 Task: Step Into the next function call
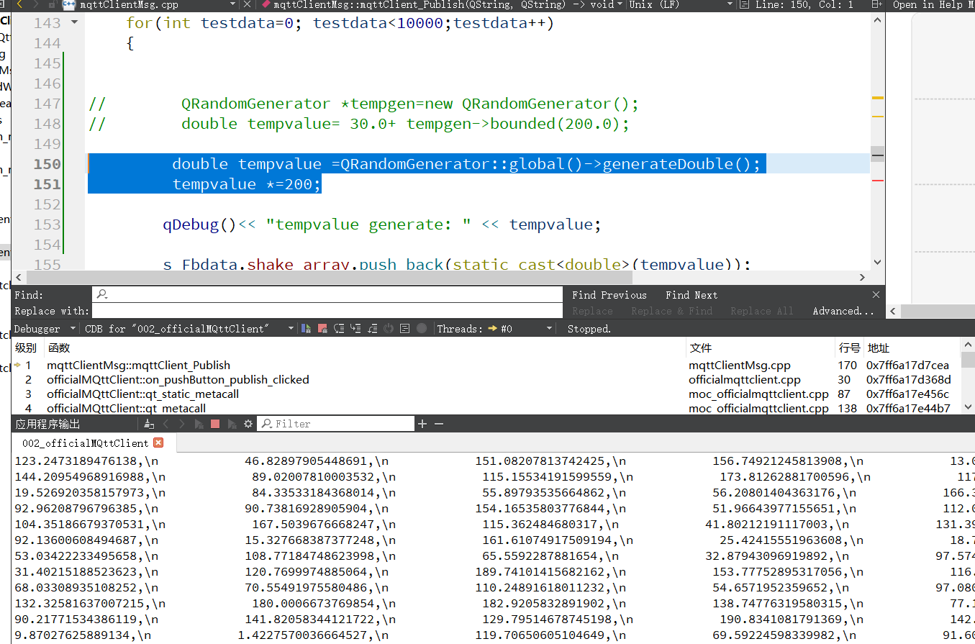coord(355,328)
